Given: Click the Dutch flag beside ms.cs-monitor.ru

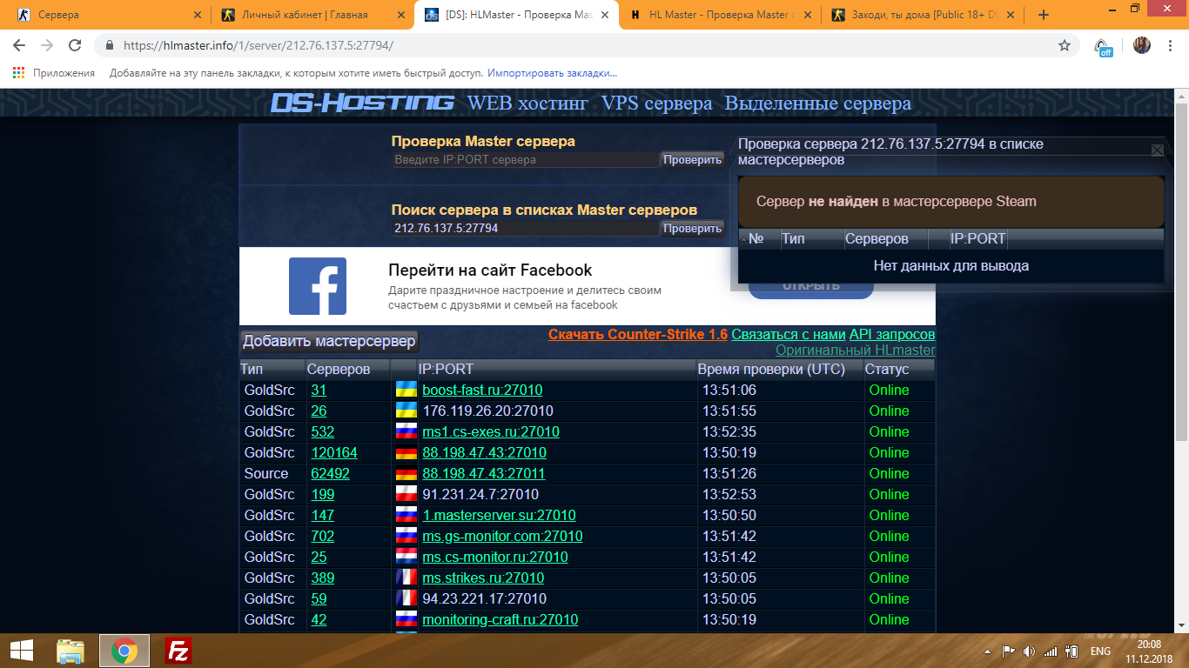Looking at the screenshot, I should (406, 557).
